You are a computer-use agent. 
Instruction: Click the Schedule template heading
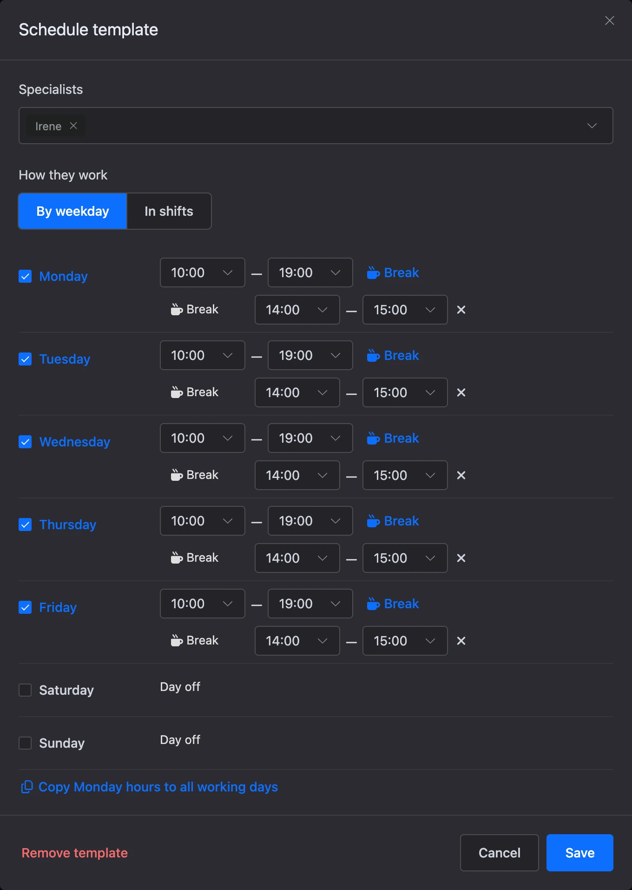point(88,30)
